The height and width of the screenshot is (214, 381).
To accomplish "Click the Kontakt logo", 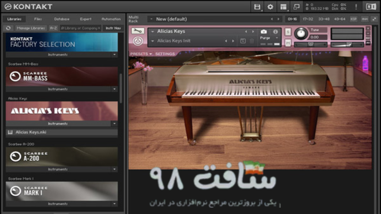I will pyautogui.click(x=29, y=7).
